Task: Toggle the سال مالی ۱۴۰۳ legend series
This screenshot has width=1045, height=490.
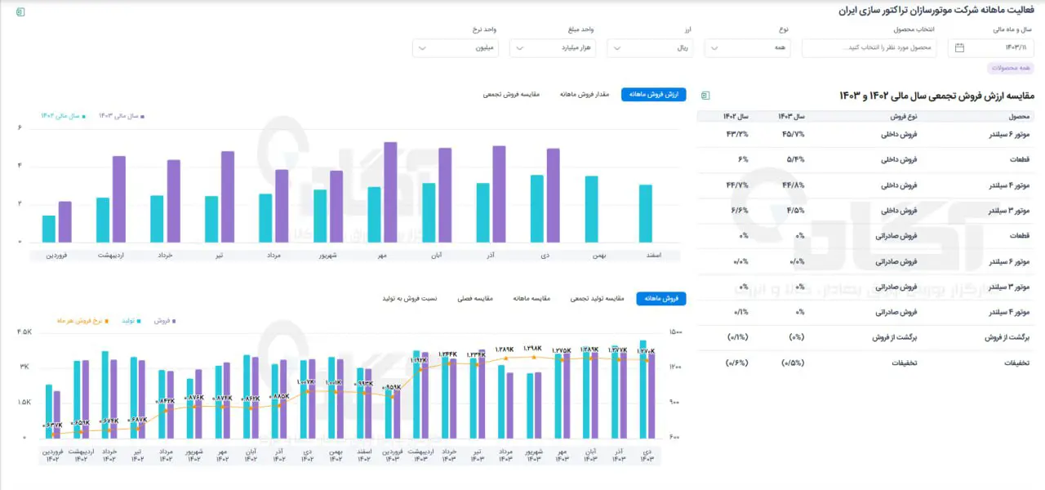Action: (x=122, y=116)
